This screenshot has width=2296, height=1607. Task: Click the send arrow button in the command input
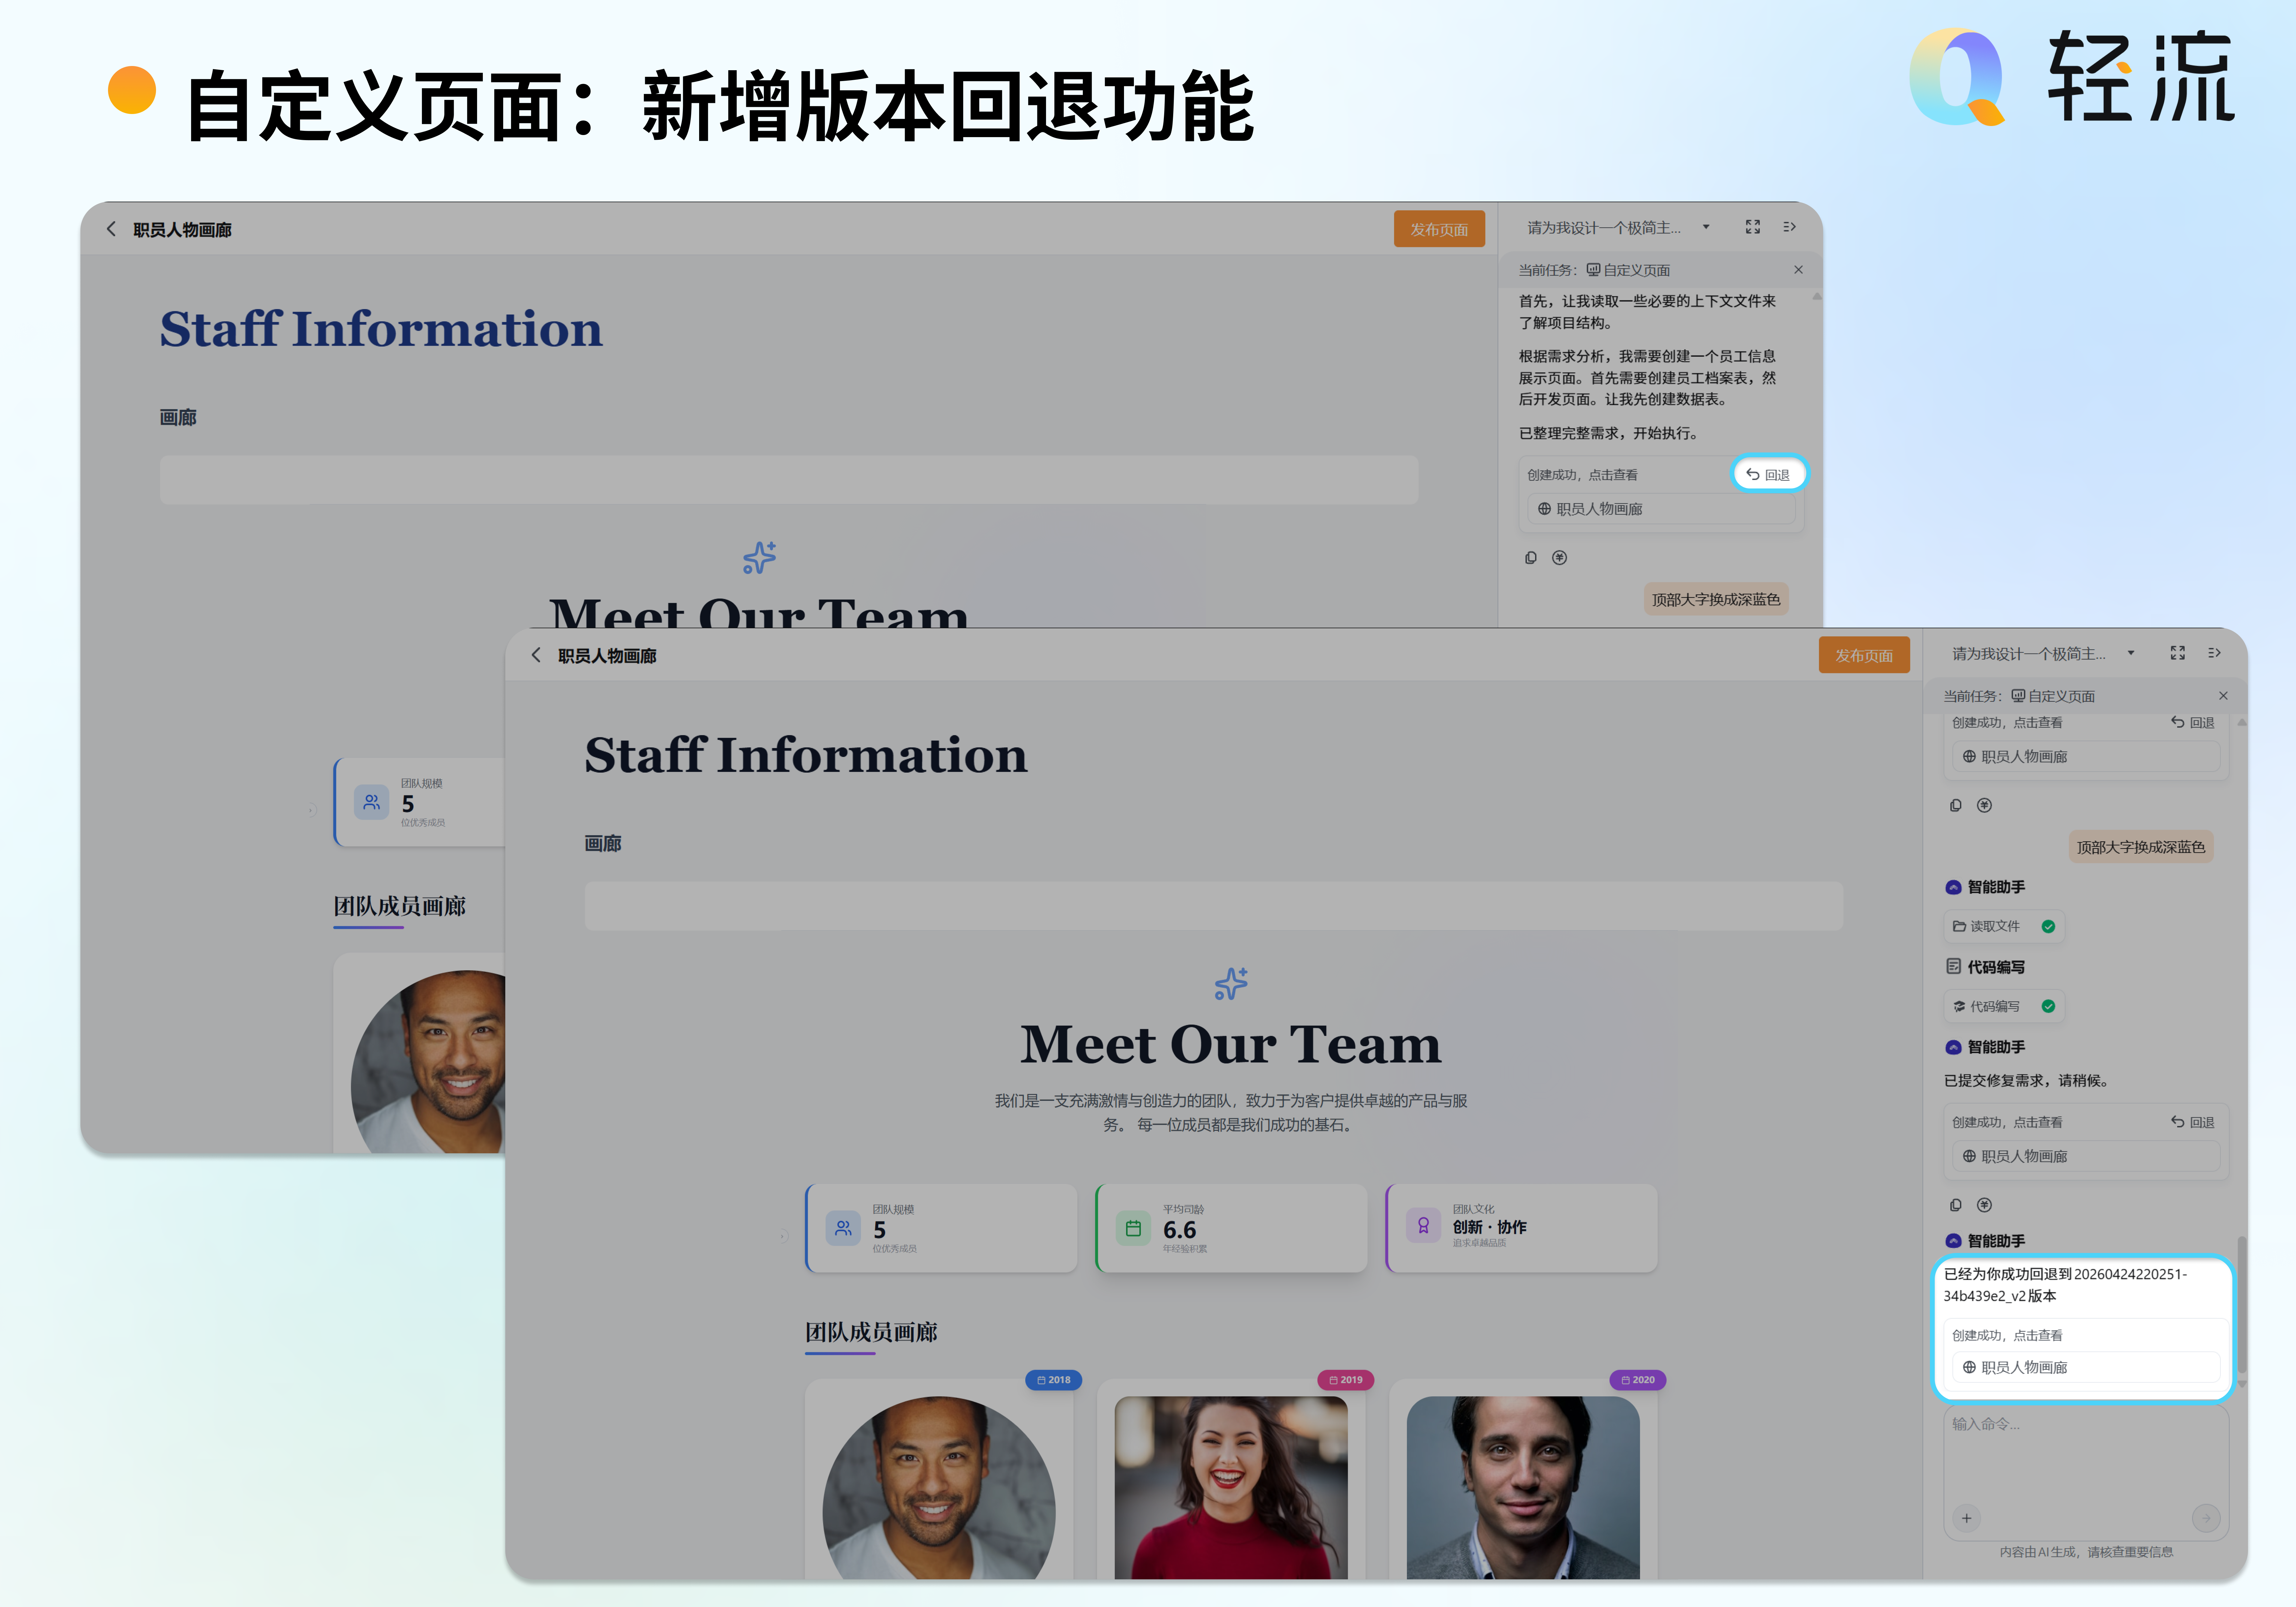pos(2206,1518)
